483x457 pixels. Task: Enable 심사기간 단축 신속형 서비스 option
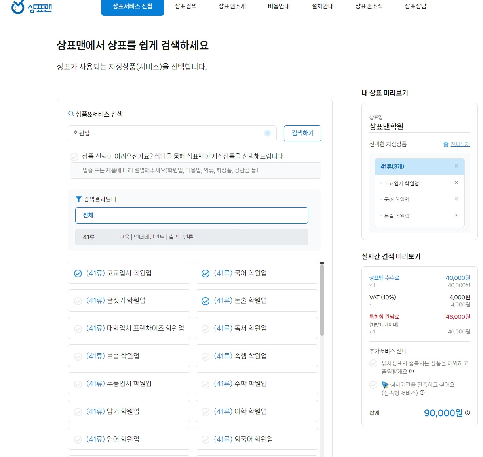click(x=373, y=385)
